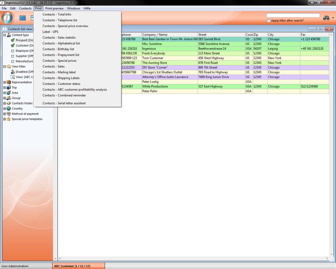Screen dimensions: 336x269
Task: Click the View filter folder icon
Action: click(x=9, y=66)
